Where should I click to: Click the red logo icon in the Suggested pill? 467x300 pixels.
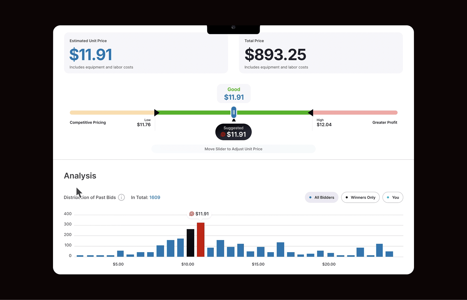pyautogui.click(x=223, y=135)
